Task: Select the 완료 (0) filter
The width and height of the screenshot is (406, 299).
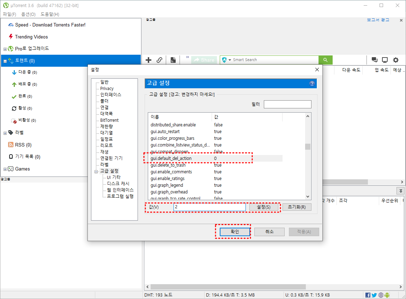Action: click(25, 96)
